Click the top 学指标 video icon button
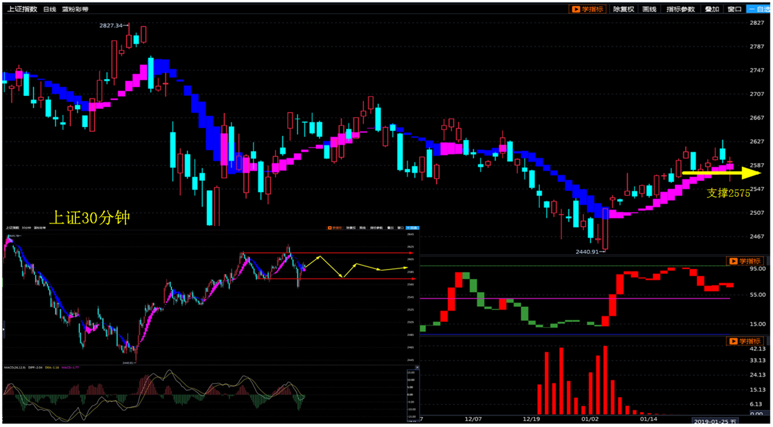 pyautogui.click(x=587, y=9)
